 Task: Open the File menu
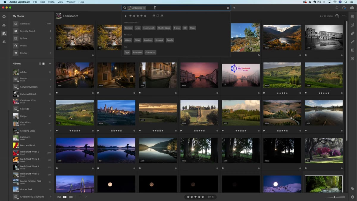35,2
